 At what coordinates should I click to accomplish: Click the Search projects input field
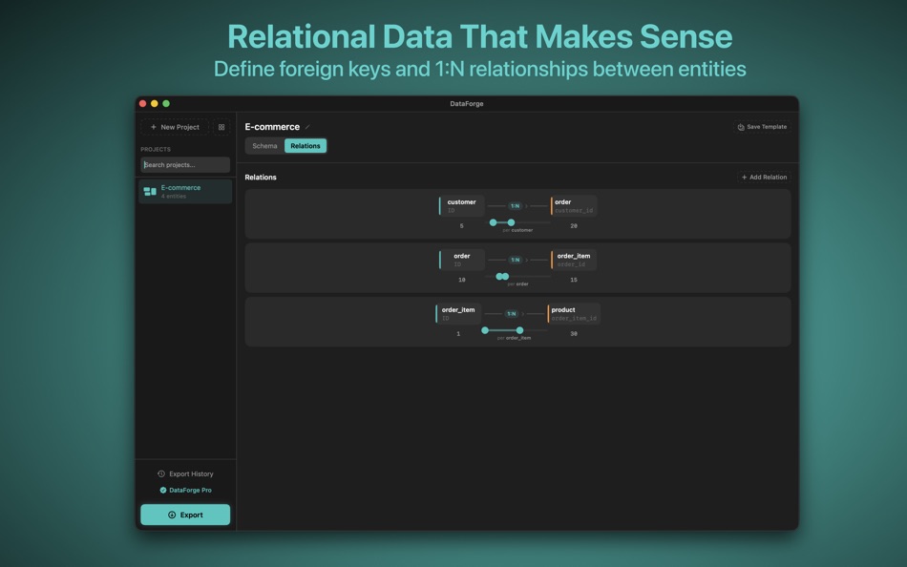[x=186, y=164]
